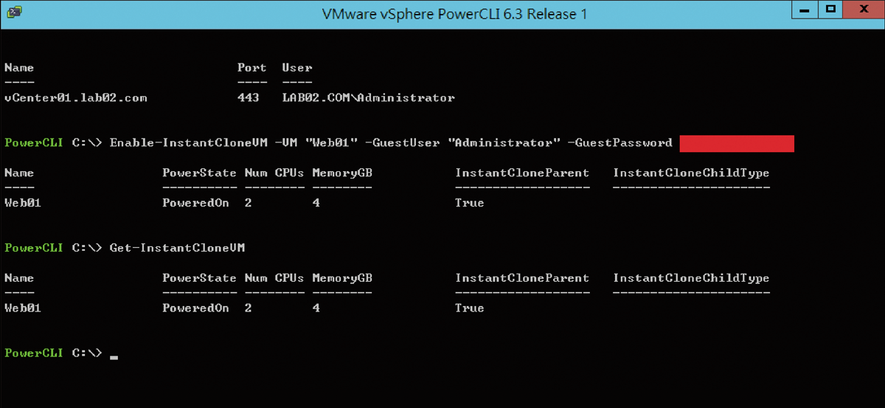The width and height of the screenshot is (885, 408).
Task: Click the first InstantCloneChildType column header
Action: (691, 173)
